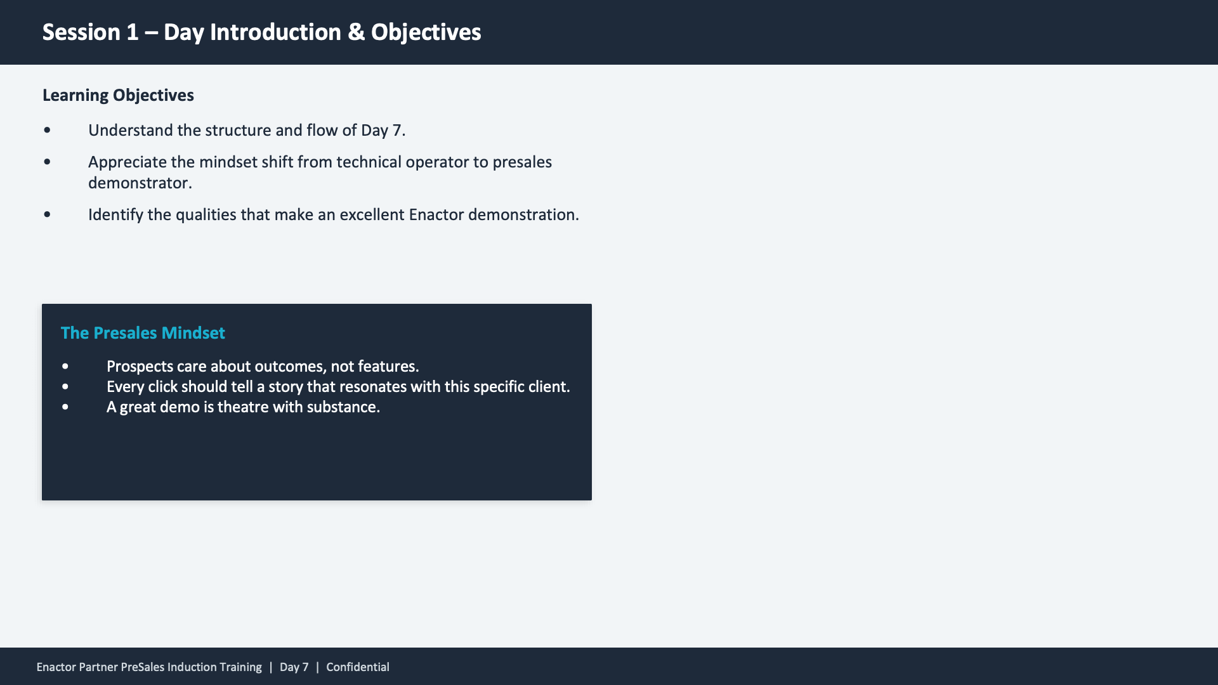Click 'The Presales Mindset' teal heading

point(143,333)
